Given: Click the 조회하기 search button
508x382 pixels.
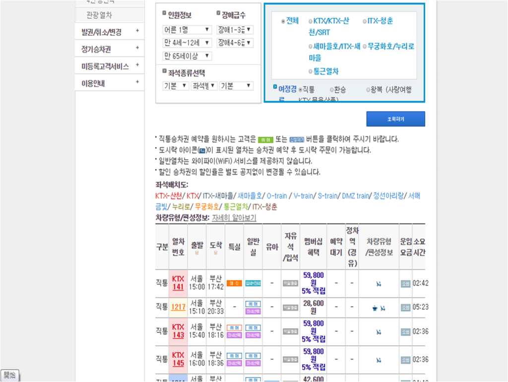Looking at the screenshot, I should coord(395,119).
